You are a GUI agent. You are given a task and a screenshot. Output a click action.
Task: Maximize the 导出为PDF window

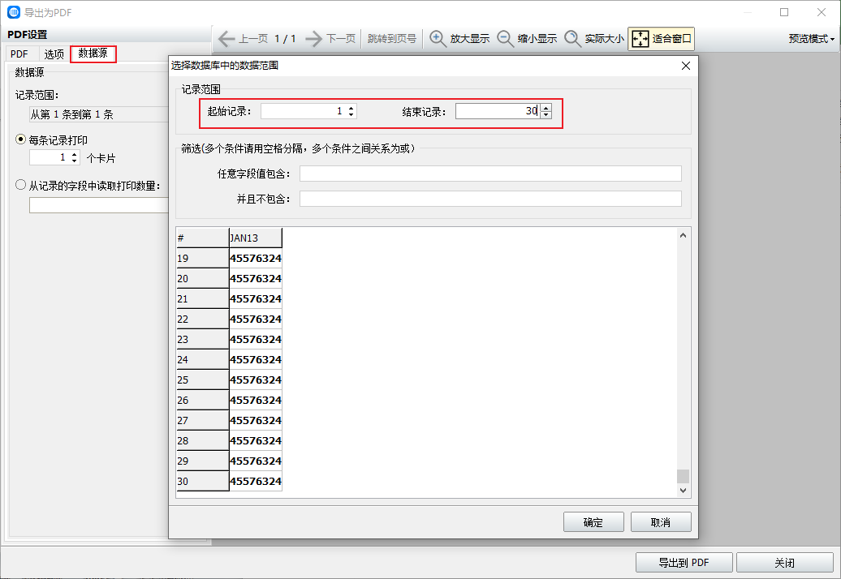(784, 12)
